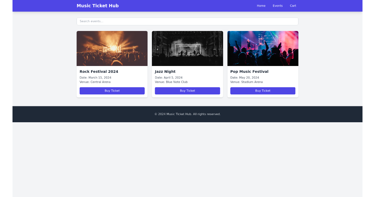
Task: Click the Blue Note Club venue text
Action: pos(171,82)
